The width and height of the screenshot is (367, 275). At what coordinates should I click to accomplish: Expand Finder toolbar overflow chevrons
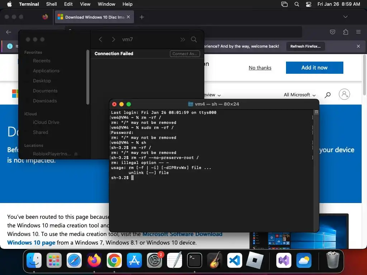[x=182, y=39]
